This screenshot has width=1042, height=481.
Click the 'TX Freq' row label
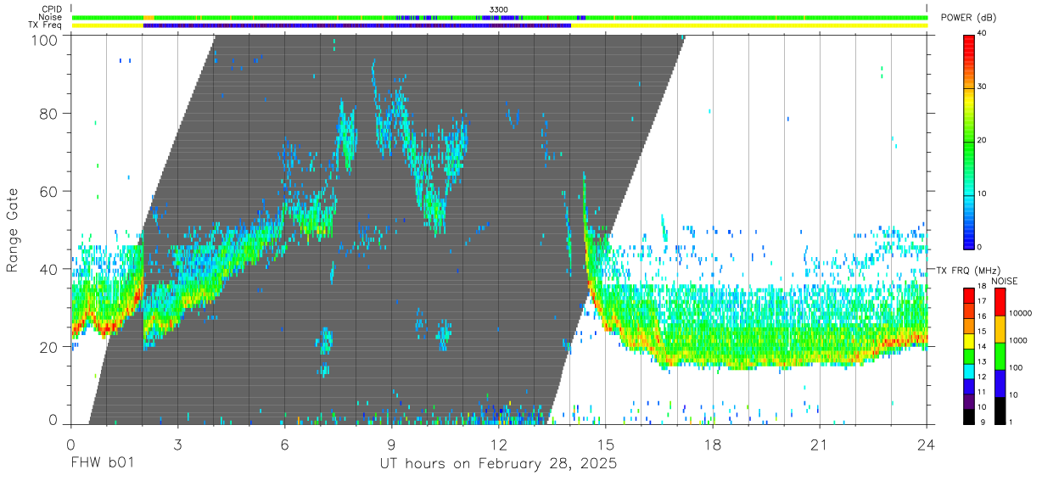46,25
